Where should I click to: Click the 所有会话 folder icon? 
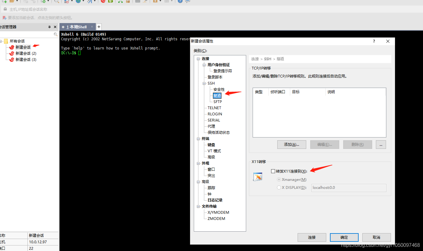point(6,41)
